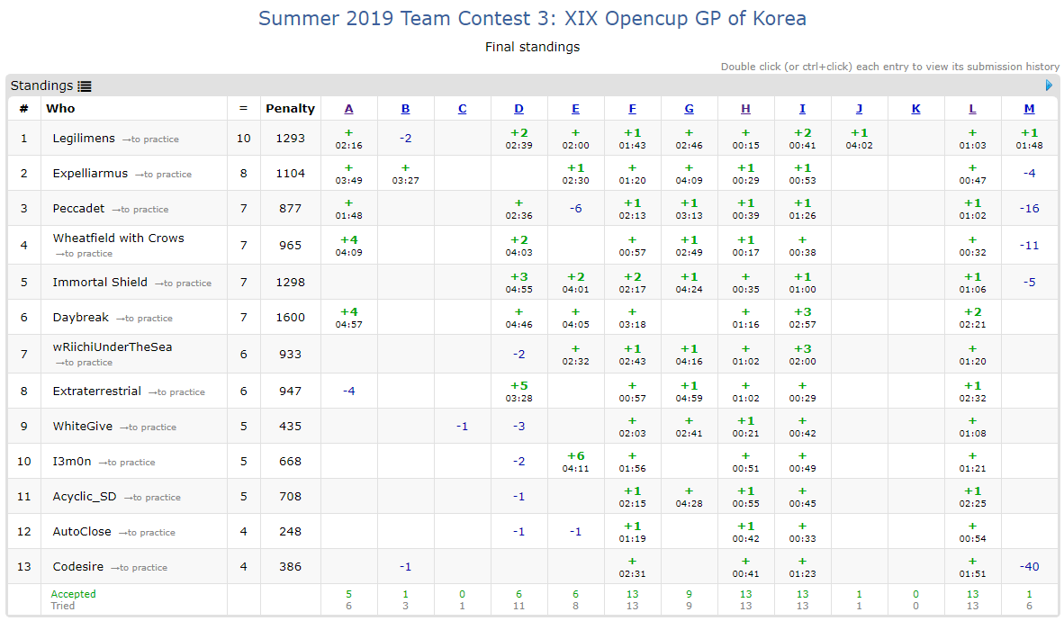1064x621 pixels.
Task: Click Extraterrestrial's +5 result in column D
Action: pyautogui.click(x=518, y=386)
